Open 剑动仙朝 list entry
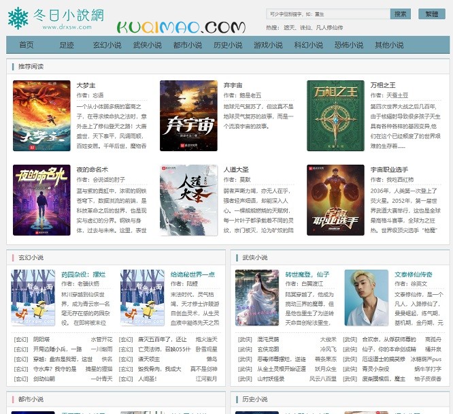The width and height of the screenshot is (453, 414). pyautogui.click(x=44, y=379)
